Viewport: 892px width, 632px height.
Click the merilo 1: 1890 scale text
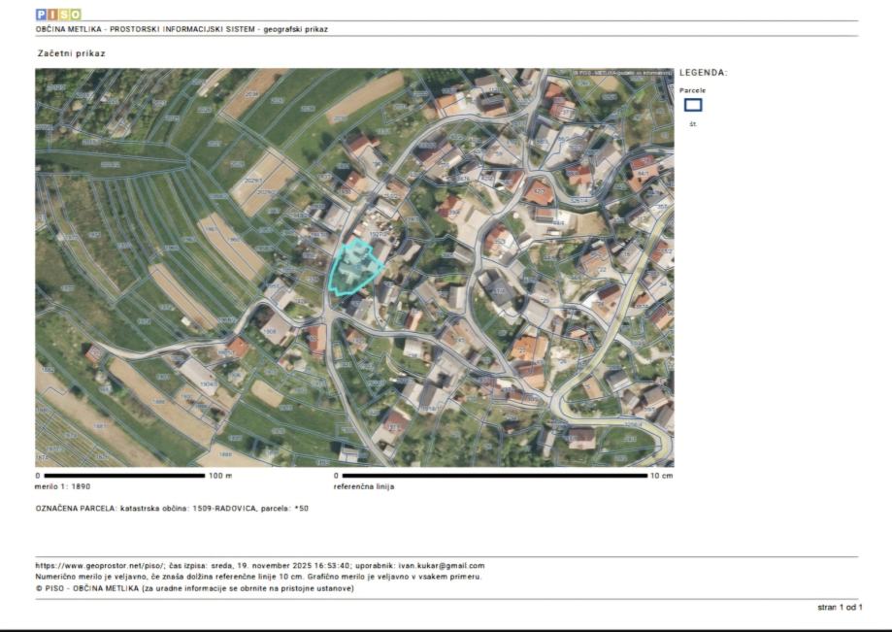coord(63,486)
